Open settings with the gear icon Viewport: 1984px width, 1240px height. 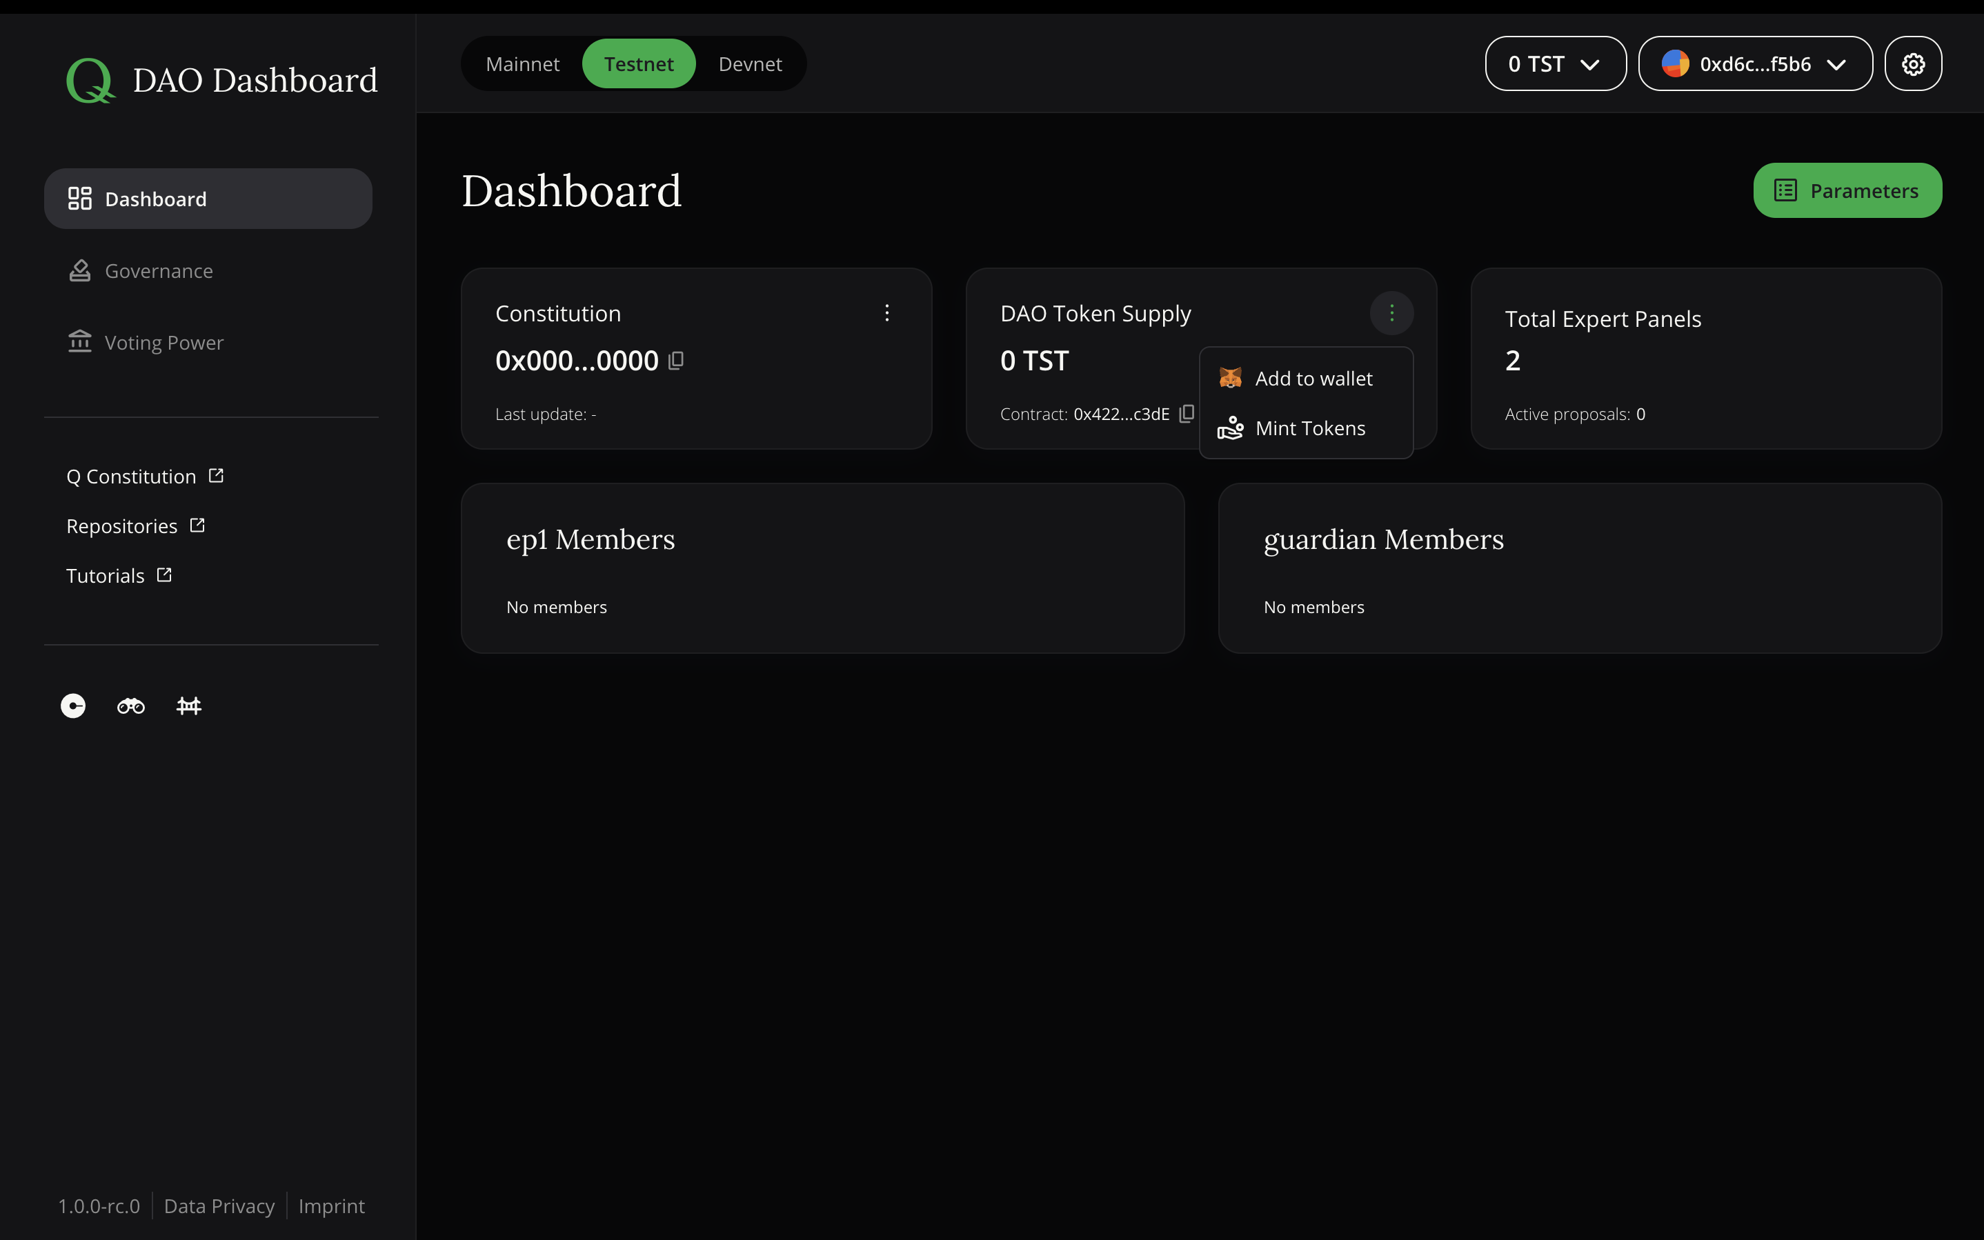pos(1913,63)
